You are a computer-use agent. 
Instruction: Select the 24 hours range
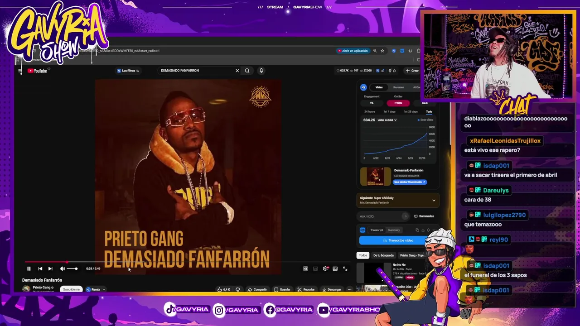(370, 111)
